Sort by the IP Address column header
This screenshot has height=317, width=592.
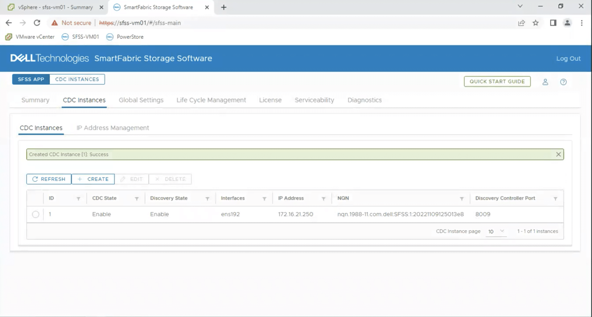[x=291, y=198]
